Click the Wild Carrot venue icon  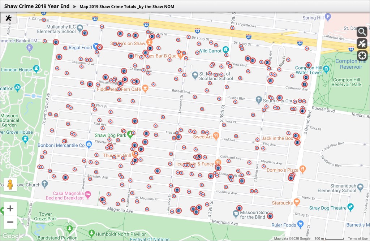[226, 50]
